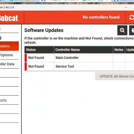Click UPDATE All Above Controllers button

115,76
